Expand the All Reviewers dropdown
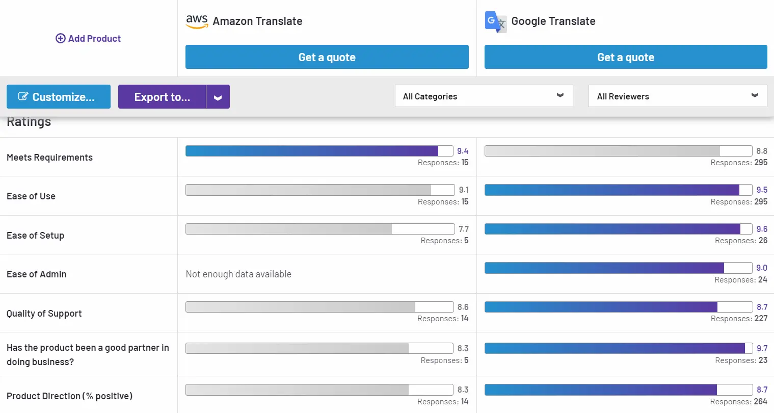This screenshot has width=774, height=413. [677, 96]
